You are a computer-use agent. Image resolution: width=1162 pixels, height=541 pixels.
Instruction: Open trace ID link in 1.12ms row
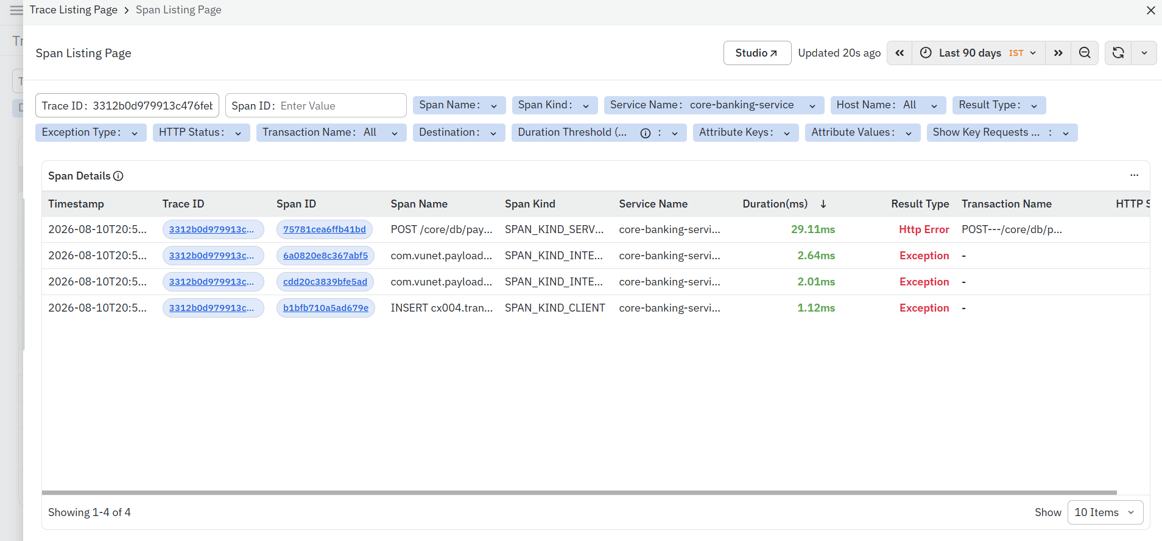[x=212, y=308]
